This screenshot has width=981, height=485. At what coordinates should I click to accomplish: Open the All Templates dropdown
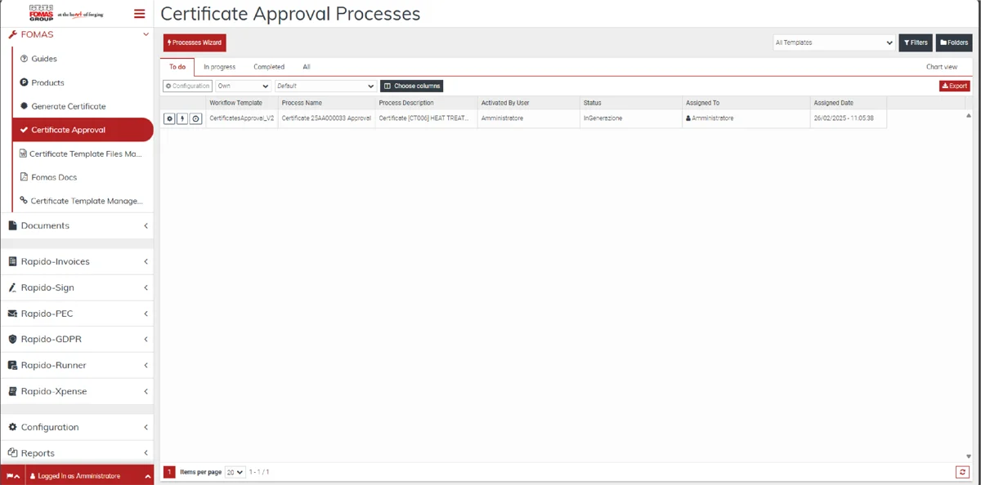[x=834, y=42]
